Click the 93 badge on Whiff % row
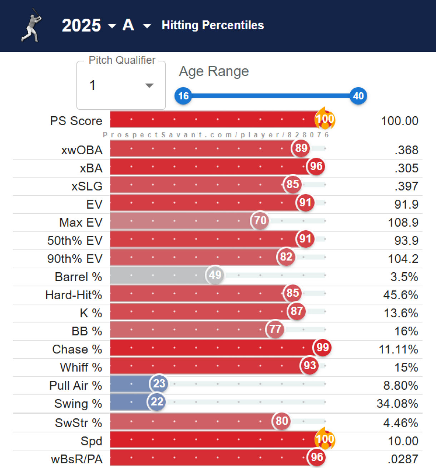Viewport: 436px width, 468px height. [308, 366]
